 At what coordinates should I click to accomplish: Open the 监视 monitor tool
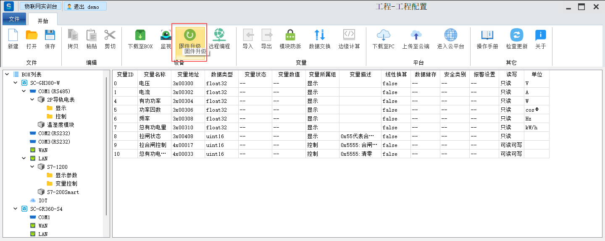tap(166, 35)
